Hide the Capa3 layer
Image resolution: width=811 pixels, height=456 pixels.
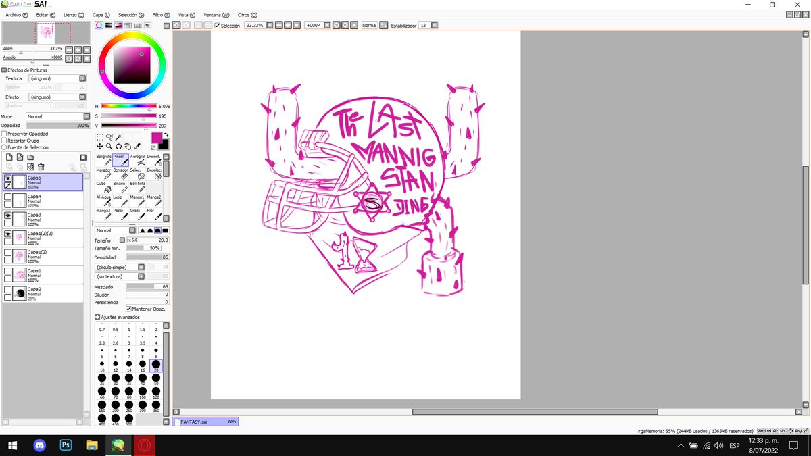pos(8,216)
